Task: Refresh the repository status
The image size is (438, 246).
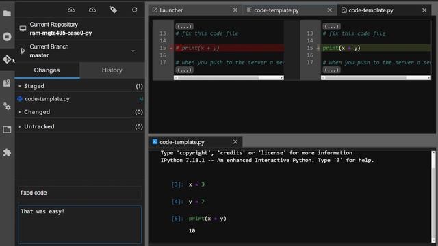Action: click(x=134, y=10)
